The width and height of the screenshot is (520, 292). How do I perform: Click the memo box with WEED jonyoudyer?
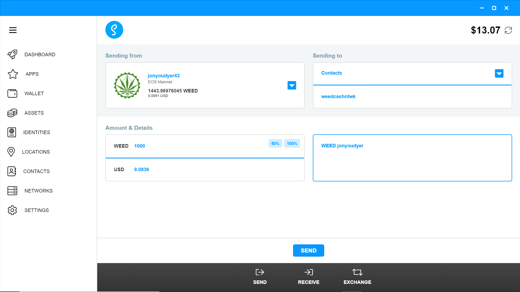coord(412,158)
